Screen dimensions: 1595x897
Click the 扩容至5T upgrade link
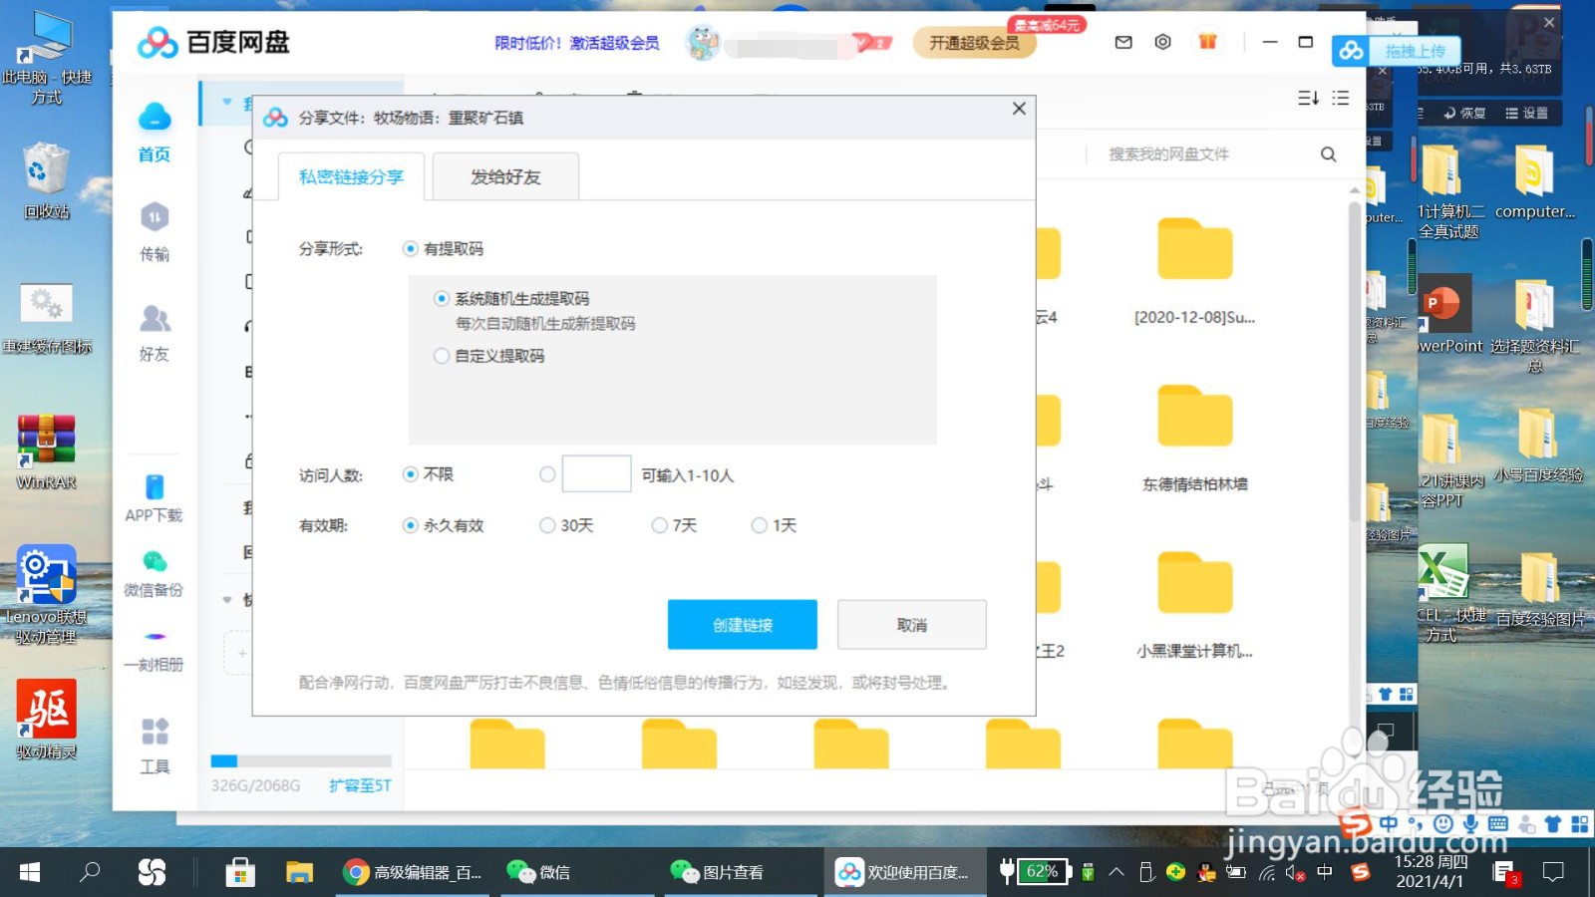(x=358, y=786)
